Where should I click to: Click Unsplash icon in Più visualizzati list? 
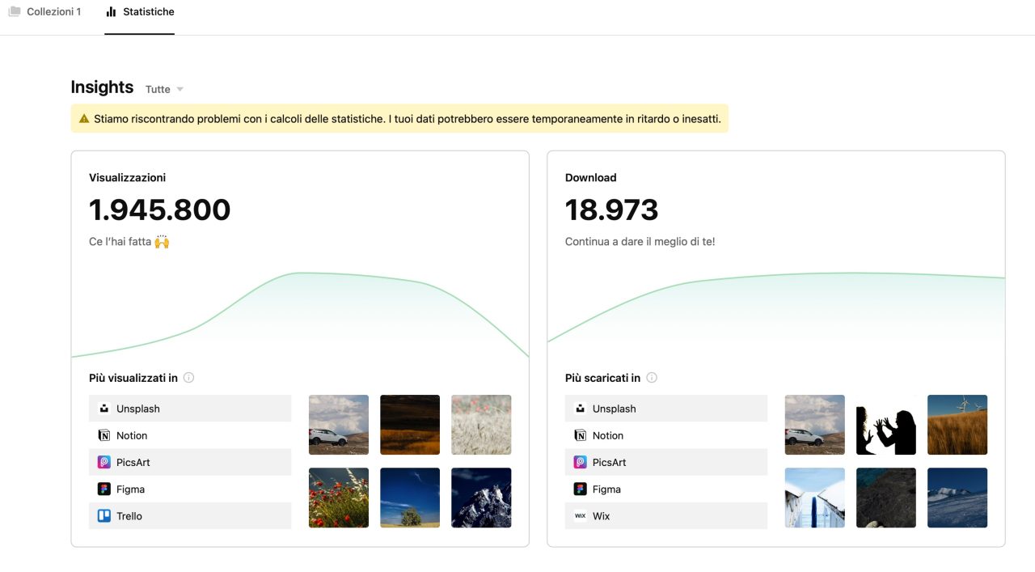click(x=103, y=409)
